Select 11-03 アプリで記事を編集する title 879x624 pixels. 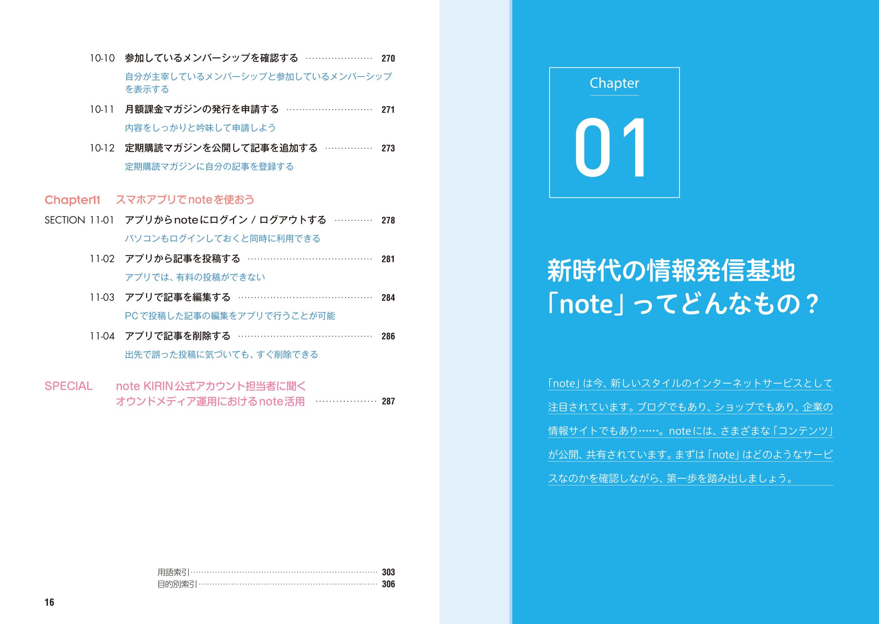pos(177,297)
